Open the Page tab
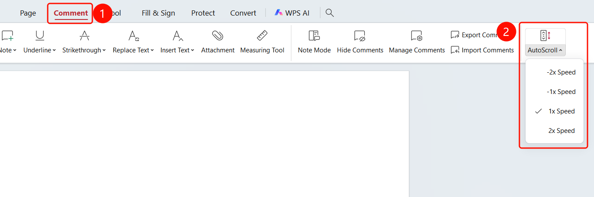Screen dimensions: 594x197 (x=28, y=13)
